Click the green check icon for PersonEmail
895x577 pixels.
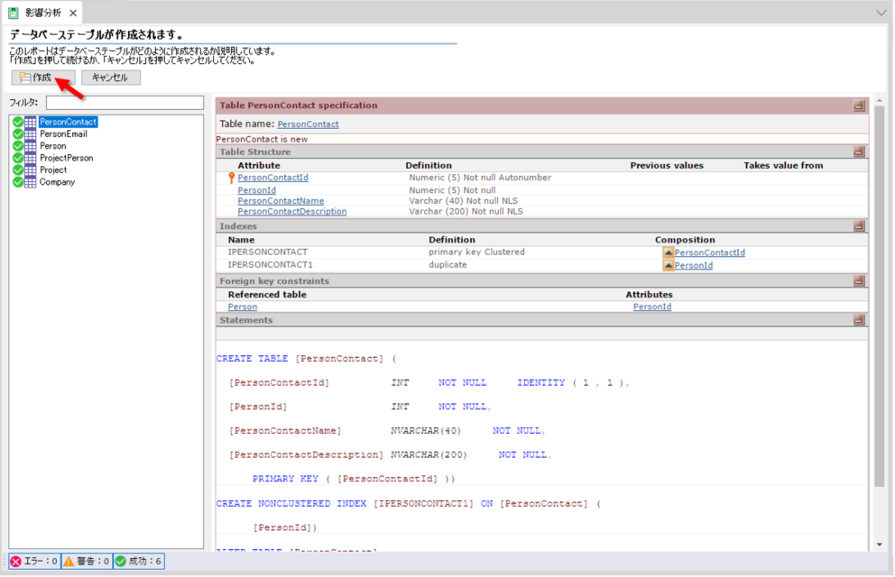pos(18,134)
